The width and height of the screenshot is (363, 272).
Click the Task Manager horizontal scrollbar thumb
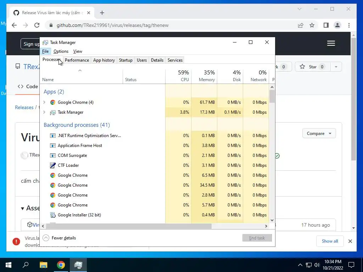point(128,226)
